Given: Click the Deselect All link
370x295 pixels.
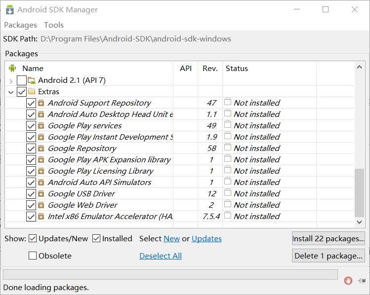Looking at the screenshot, I should click(x=161, y=256).
